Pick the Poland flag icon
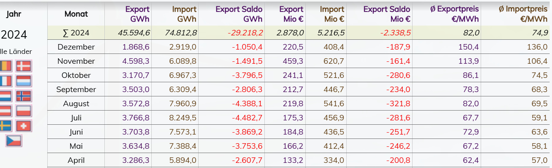Screen dimensions: 552x168 24,111
